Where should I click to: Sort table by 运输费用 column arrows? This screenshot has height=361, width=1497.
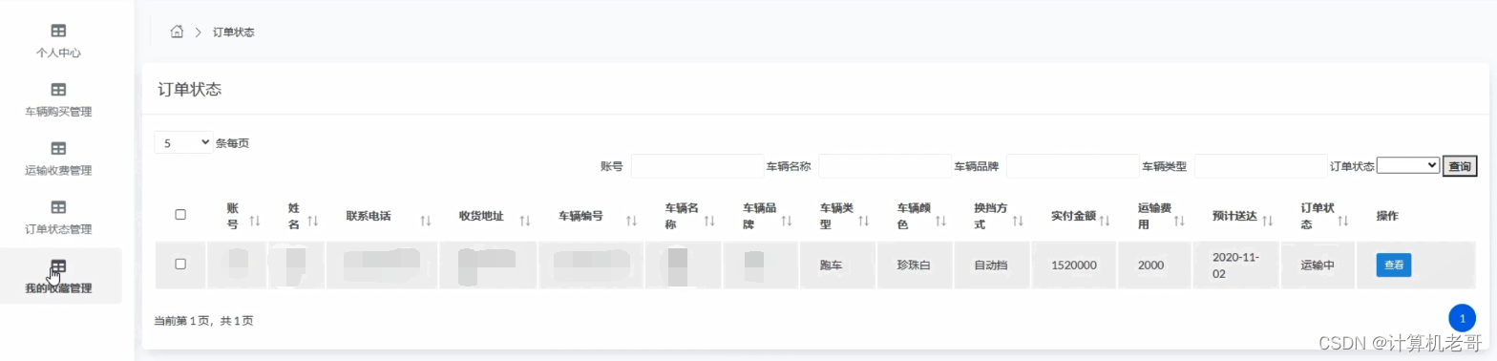1179,221
